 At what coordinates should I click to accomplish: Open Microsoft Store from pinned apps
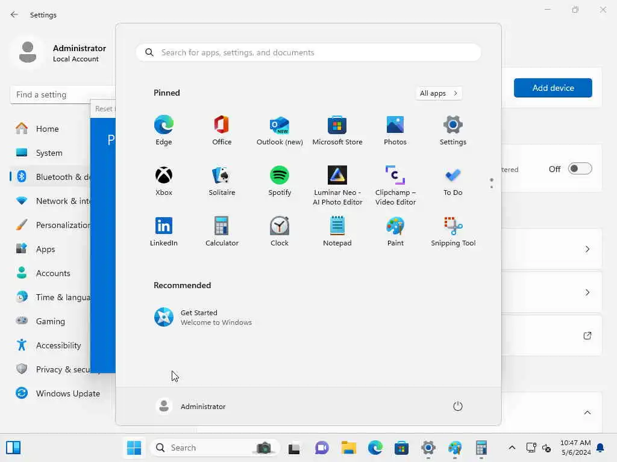coord(337,131)
